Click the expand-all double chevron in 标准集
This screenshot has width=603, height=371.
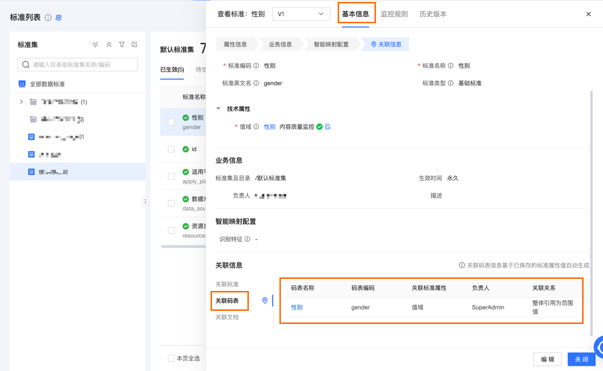[95, 45]
